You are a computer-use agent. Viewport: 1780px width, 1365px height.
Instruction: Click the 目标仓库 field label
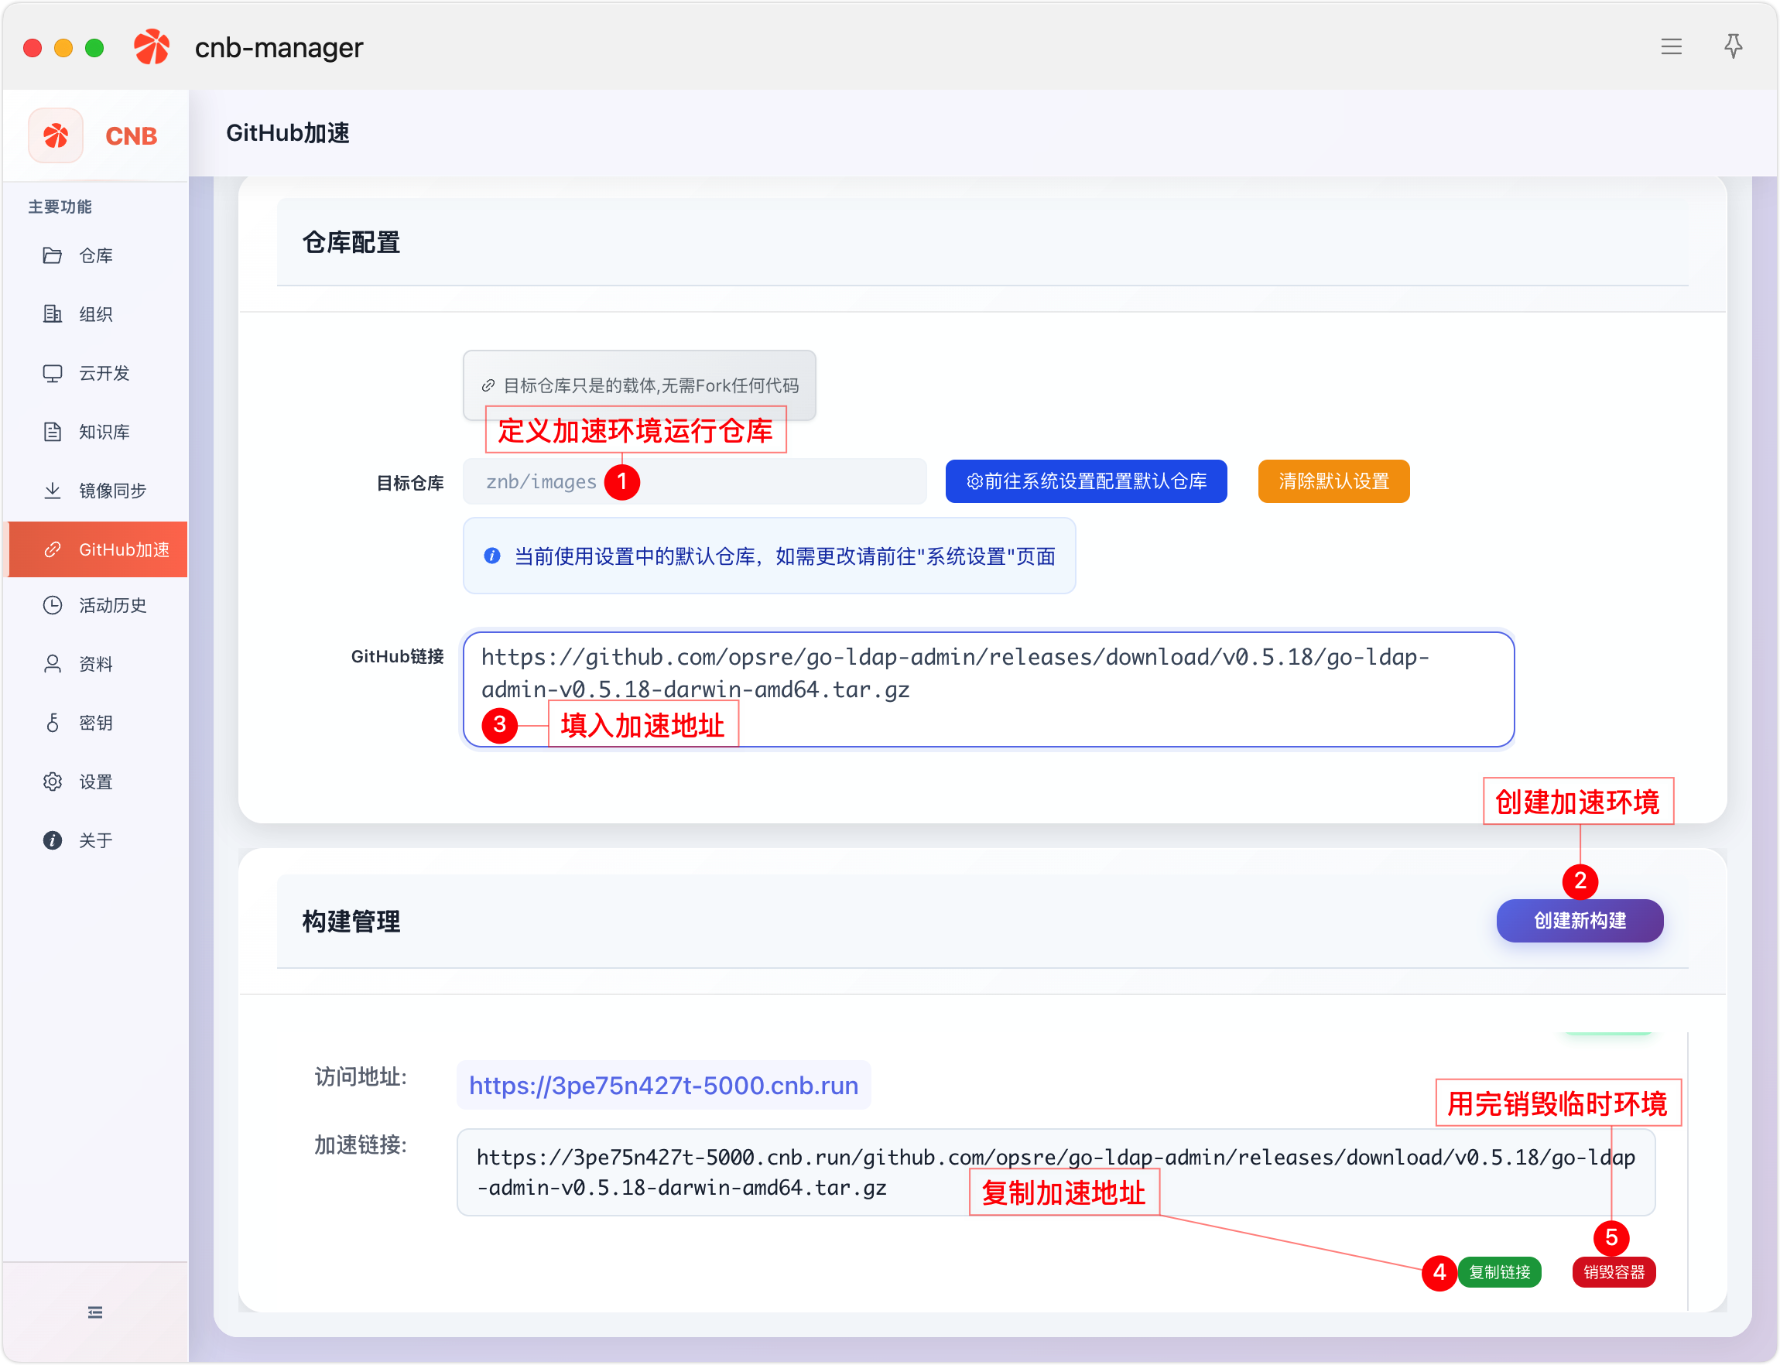pos(410,484)
